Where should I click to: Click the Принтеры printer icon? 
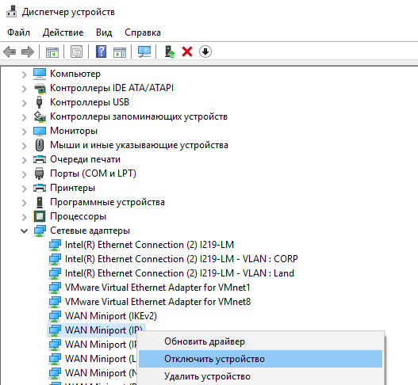(40, 188)
